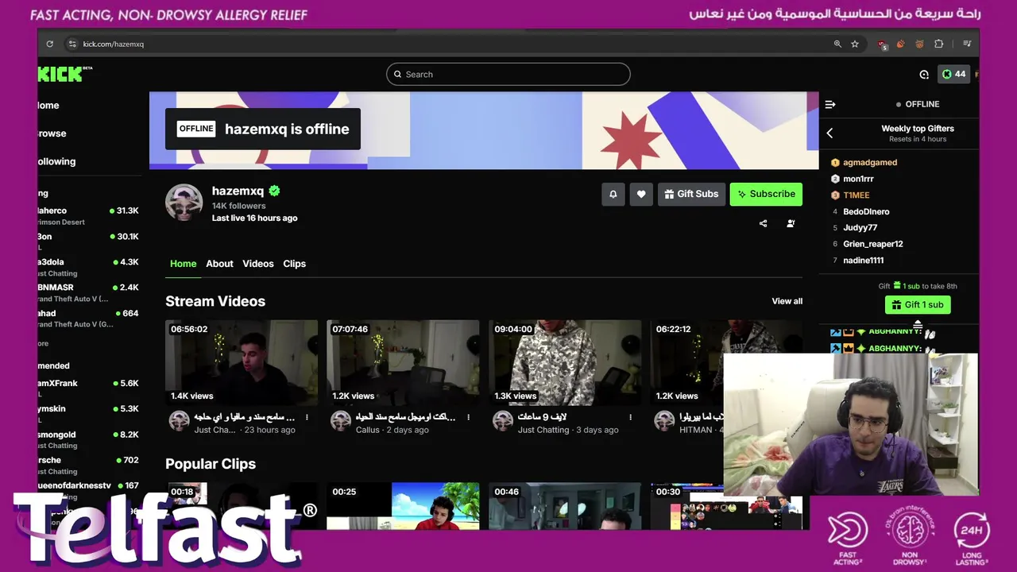Image resolution: width=1017 pixels, height=572 pixels.
Task: Open Grien_reaper12 in top gifters
Action: pos(872,244)
